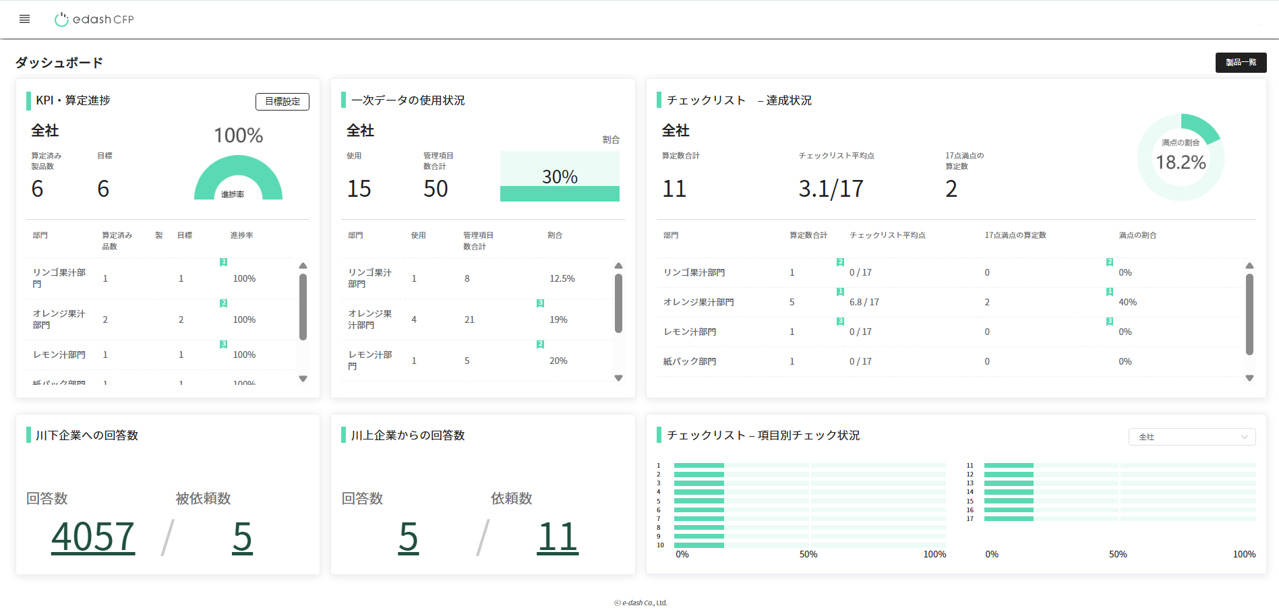Click the green "1" badge beside リンゴ果汁部門
Viewport: 1279px width, 610px height.
223,262
